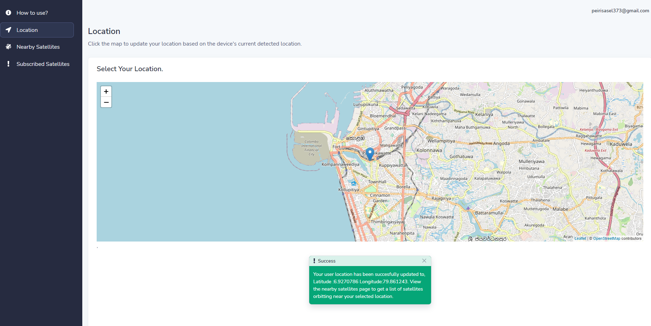651x326 pixels.
Task: Click Malabe label on the map
Action: click(560, 209)
